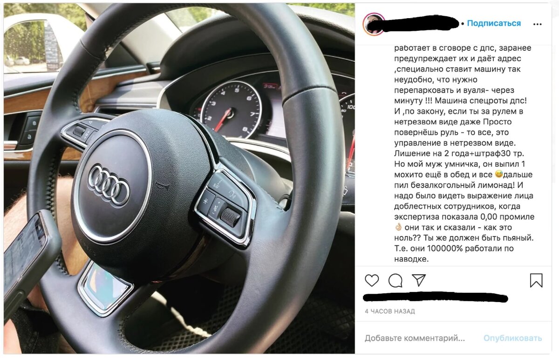559x358 pixels.
Task: Open comments via the speech bubble icon
Action: pyautogui.click(x=395, y=280)
